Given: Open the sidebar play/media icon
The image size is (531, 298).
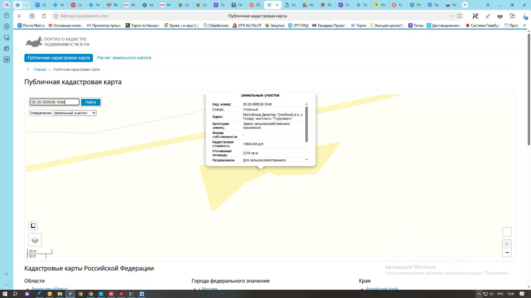Looking at the screenshot, I should click(x=7, y=26).
